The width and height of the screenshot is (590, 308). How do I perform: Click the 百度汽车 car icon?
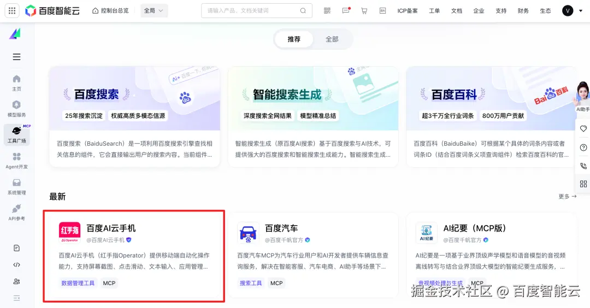pyautogui.click(x=248, y=233)
